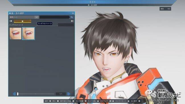The width and height of the screenshot is (185, 104).
Task: Close the 歯・舌の選択 panel
Action: [x=73, y=13]
